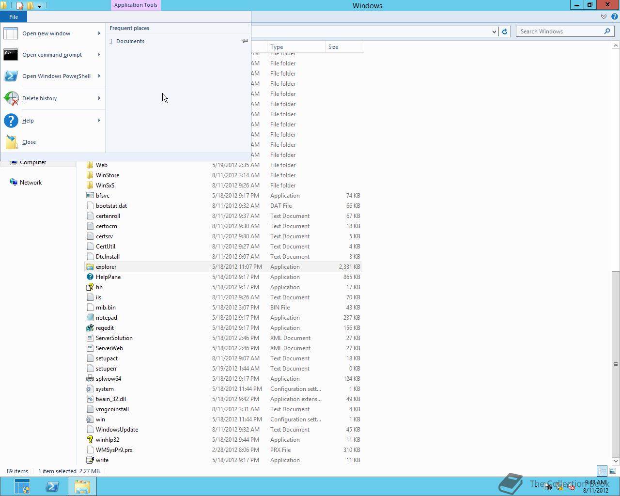Click the Application Tools contextual tab
The width and height of the screenshot is (620, 496).
coord(136,5)
